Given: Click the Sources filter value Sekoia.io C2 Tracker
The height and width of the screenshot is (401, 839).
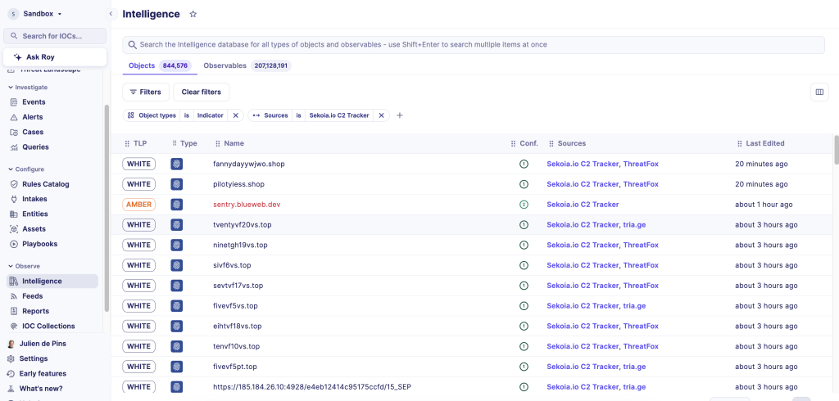Looking at the screenshot, I should [x=339, y=115].
